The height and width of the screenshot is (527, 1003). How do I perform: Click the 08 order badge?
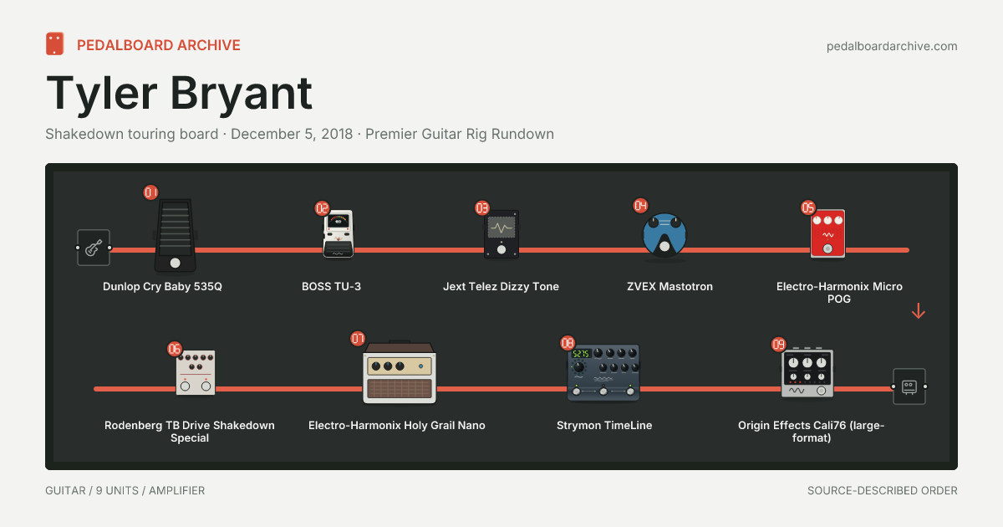(568, 343)
